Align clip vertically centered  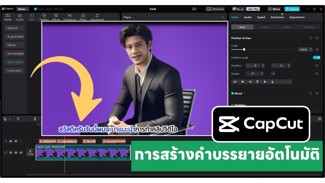pyautogui.click(x=265, y=82)
